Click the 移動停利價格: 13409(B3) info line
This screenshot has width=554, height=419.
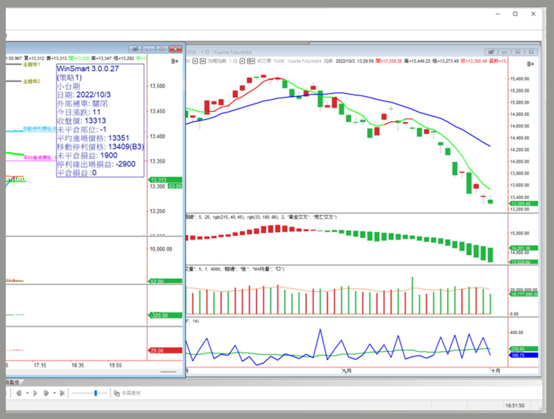click(x=100, y=147)
